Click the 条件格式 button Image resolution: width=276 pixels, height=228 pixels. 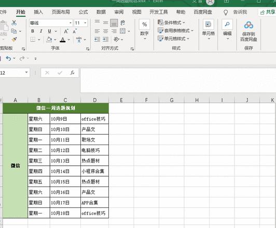171,22
